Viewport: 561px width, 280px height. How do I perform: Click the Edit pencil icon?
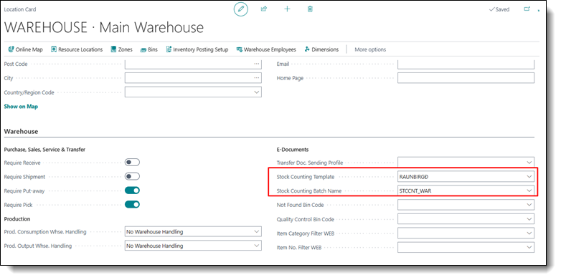(x=241, y=9)
